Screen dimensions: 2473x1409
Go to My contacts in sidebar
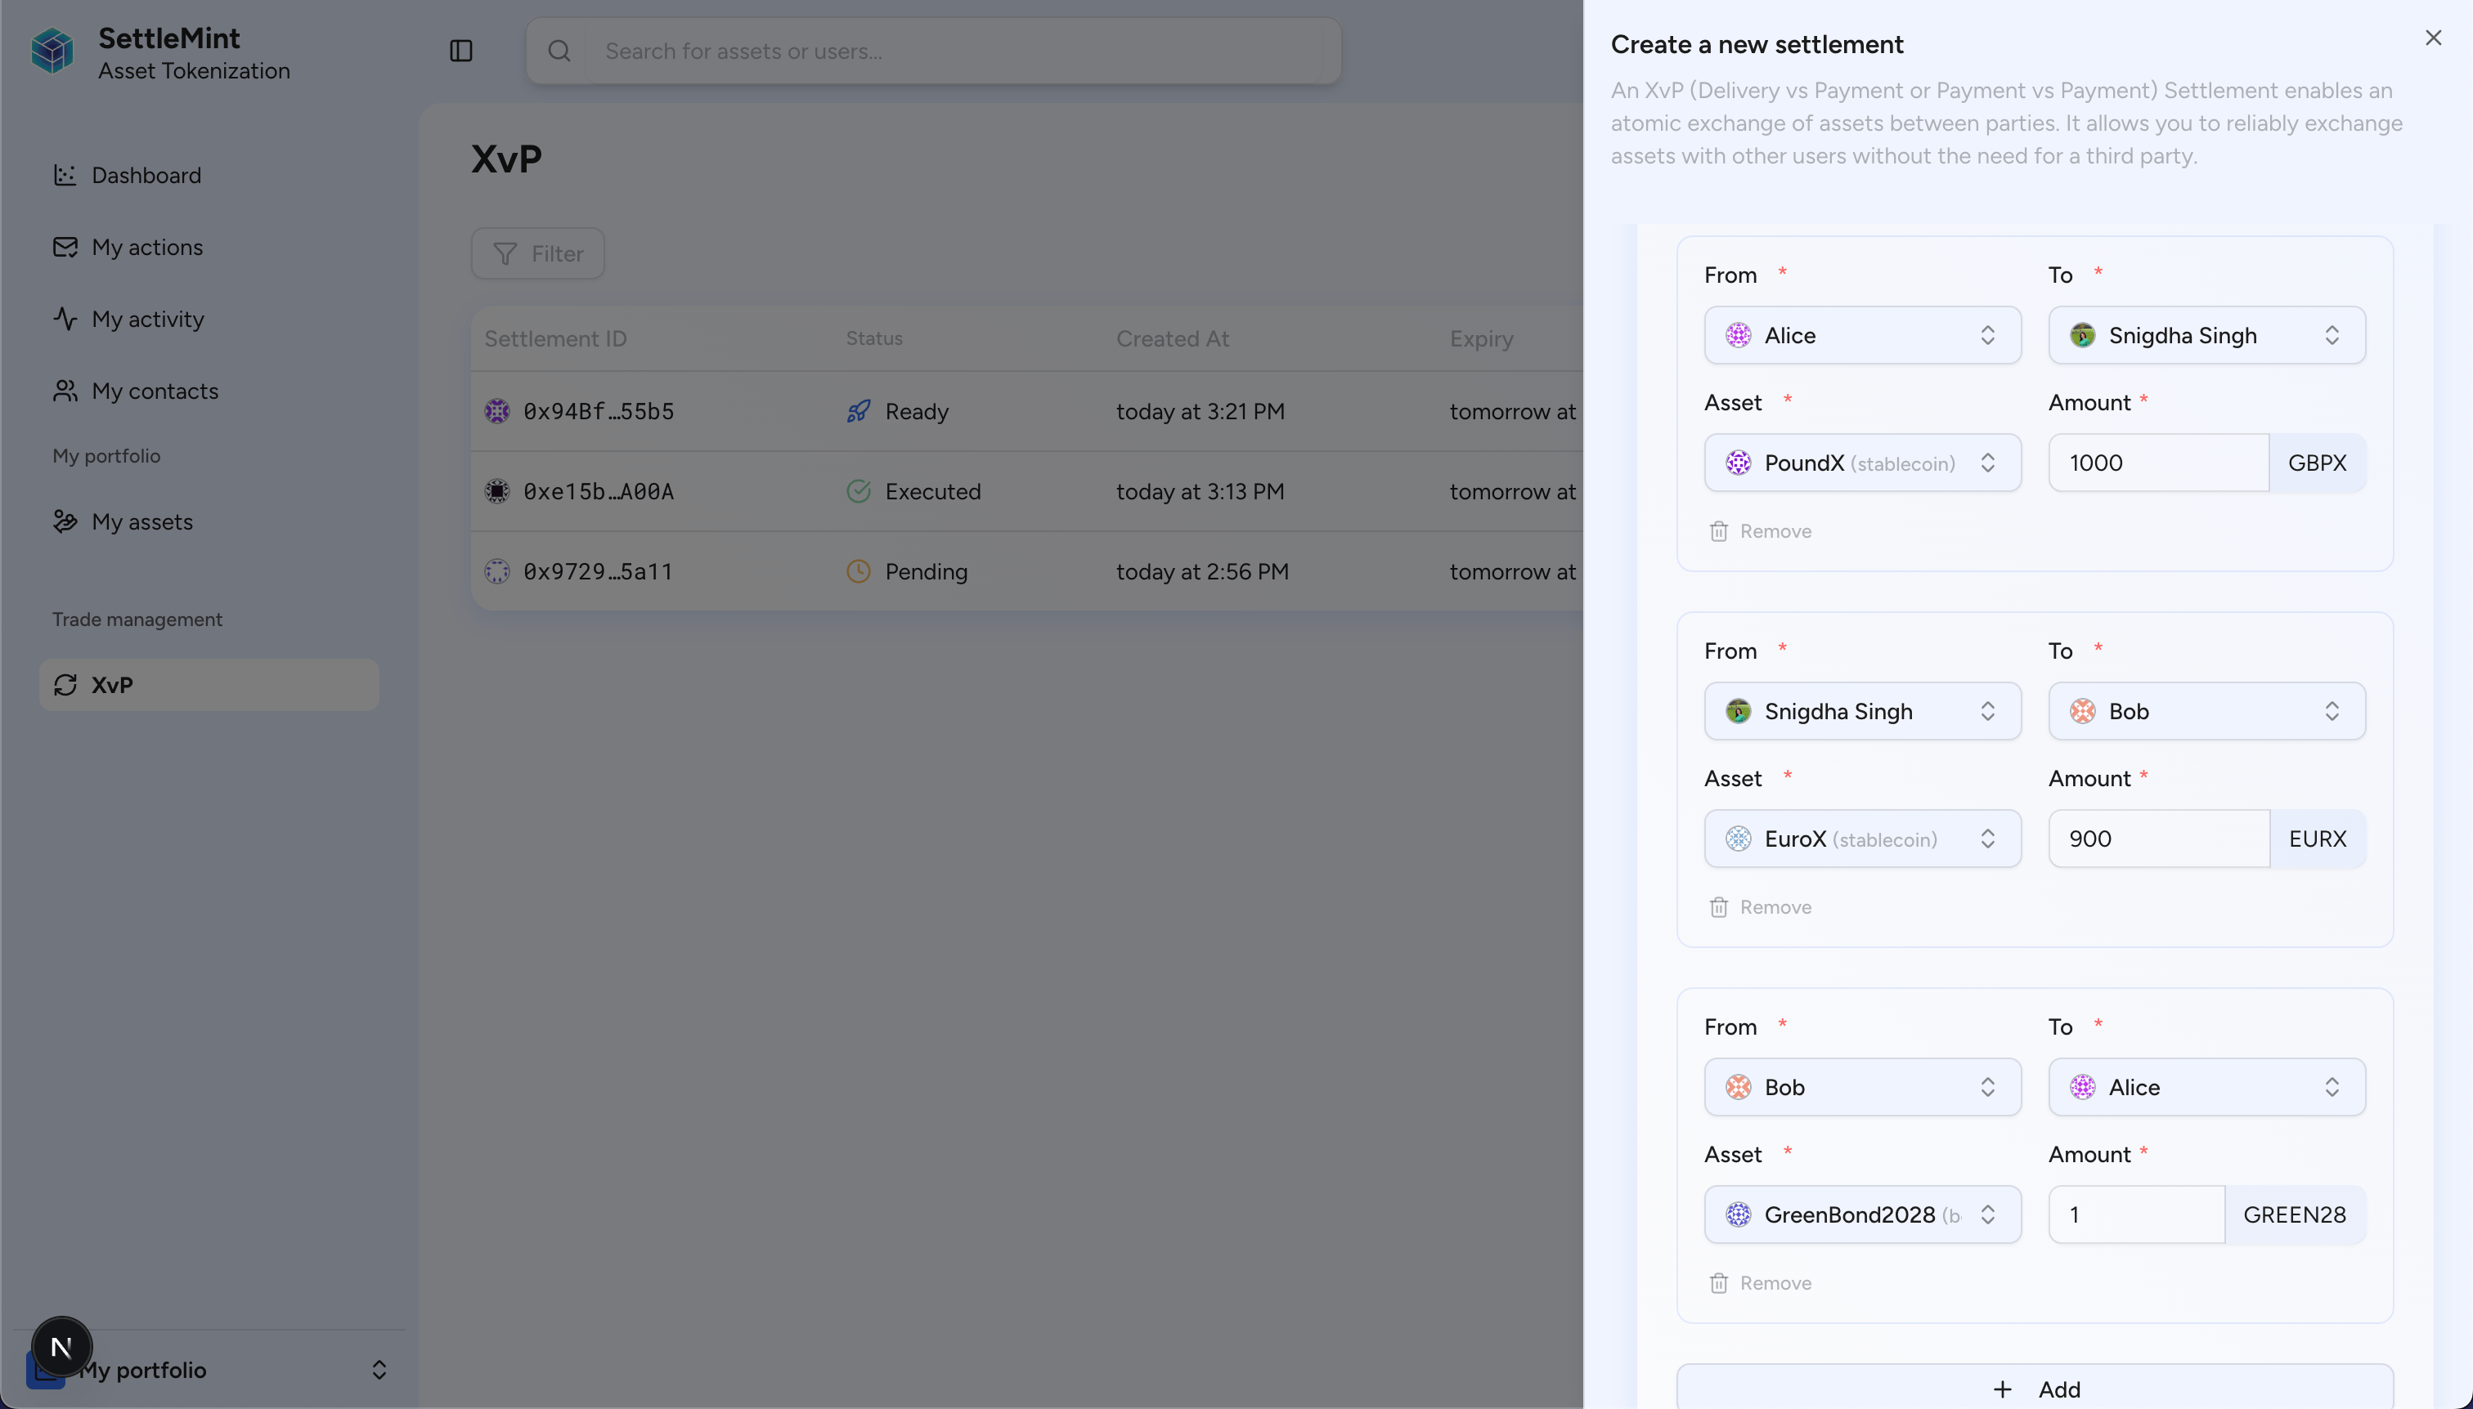tap(155, 391)
